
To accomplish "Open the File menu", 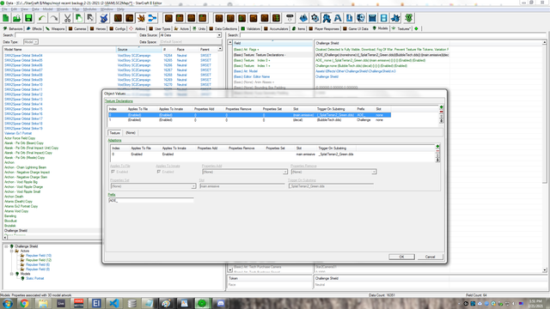I will coord(4,9).
